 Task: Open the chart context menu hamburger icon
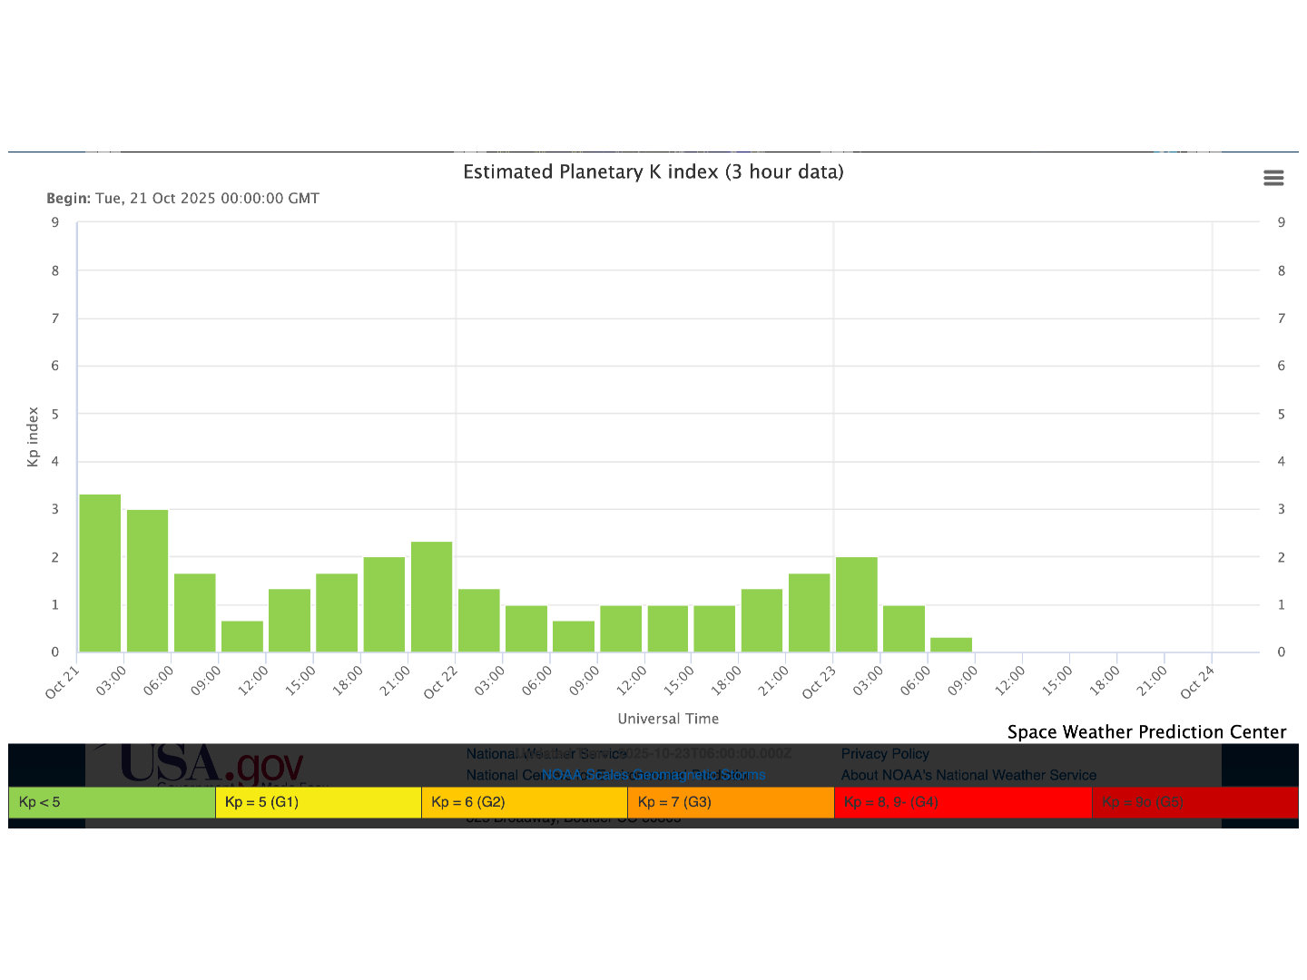(x=1273, y=178)
